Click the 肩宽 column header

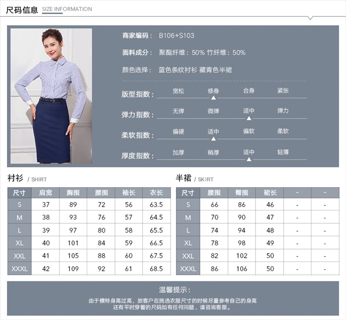(46, 193)
